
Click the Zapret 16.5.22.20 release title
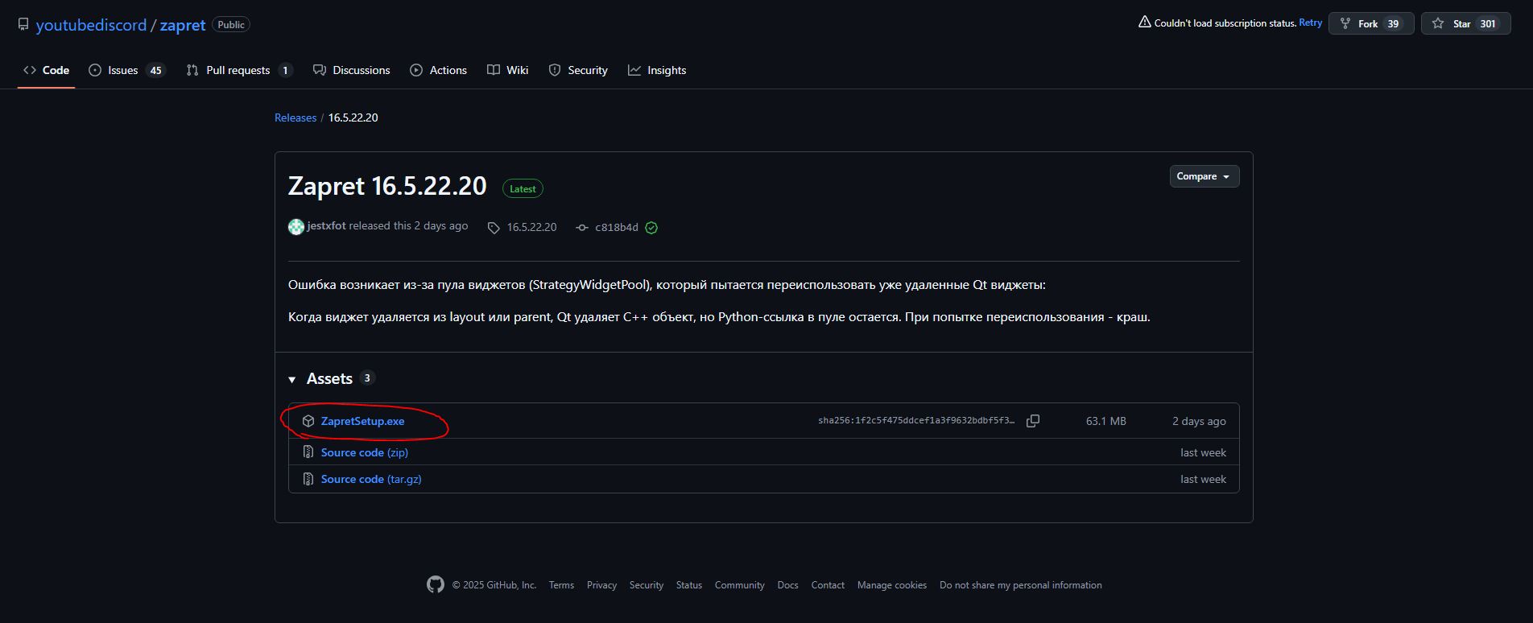pyautogui.click(x=387, y=186)
